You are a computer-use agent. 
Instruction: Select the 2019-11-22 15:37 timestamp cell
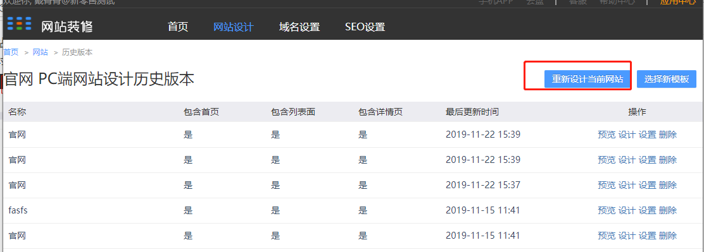(483, 185)
